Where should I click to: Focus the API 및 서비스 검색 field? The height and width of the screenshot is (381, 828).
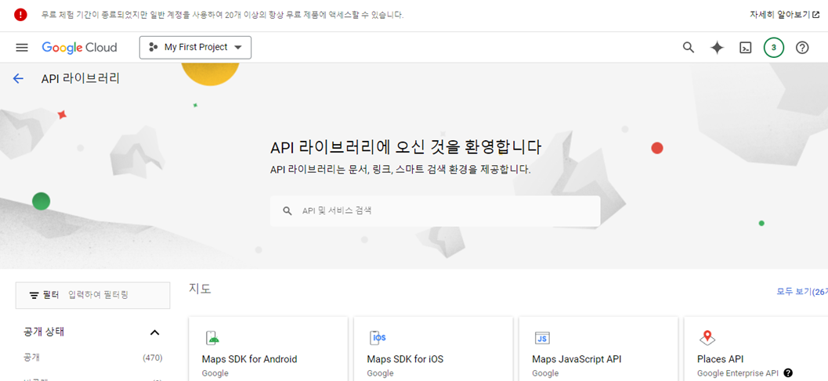tap(435, 211)
